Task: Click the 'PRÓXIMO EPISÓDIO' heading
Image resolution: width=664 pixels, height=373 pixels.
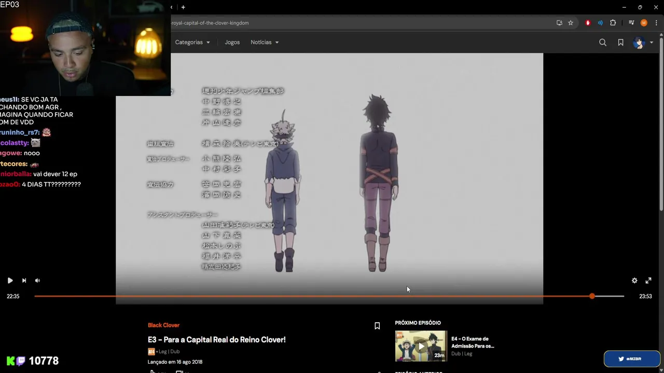Action: point(418,323)
